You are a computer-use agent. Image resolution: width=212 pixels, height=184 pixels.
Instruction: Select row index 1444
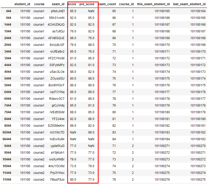[x=8, y=25]
